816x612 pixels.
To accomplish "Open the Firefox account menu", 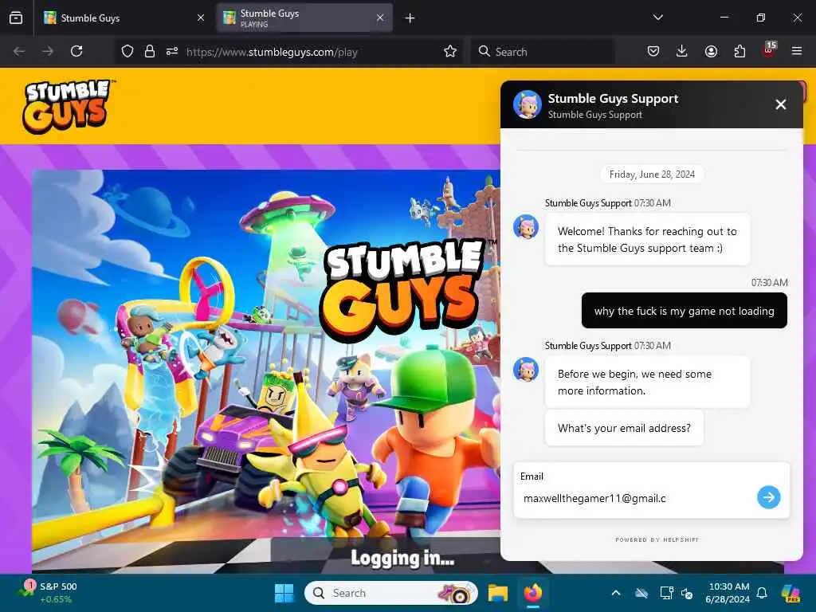I will [711, 52].
